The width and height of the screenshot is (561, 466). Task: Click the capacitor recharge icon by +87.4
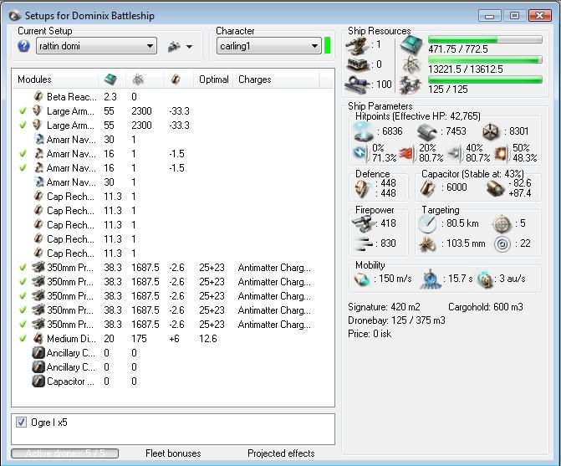click(x=496, y=188)
